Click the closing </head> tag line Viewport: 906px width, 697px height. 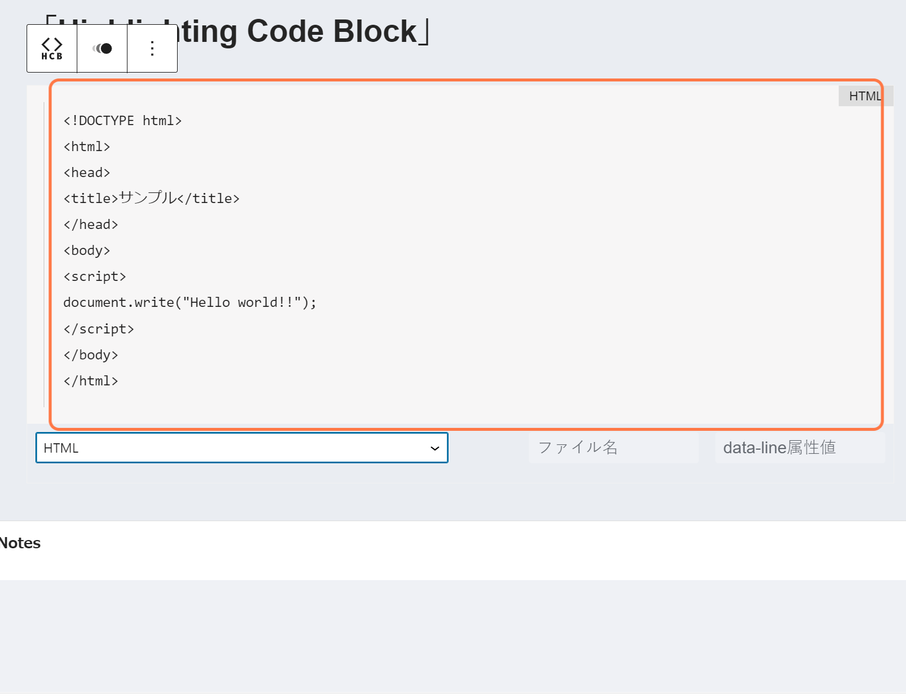tap(91, 225)
